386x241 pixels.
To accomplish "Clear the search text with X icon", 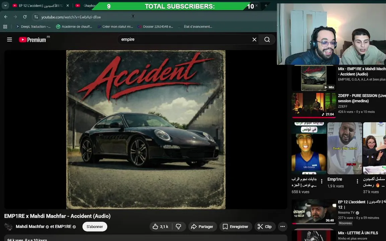I will tap(254, 39).
